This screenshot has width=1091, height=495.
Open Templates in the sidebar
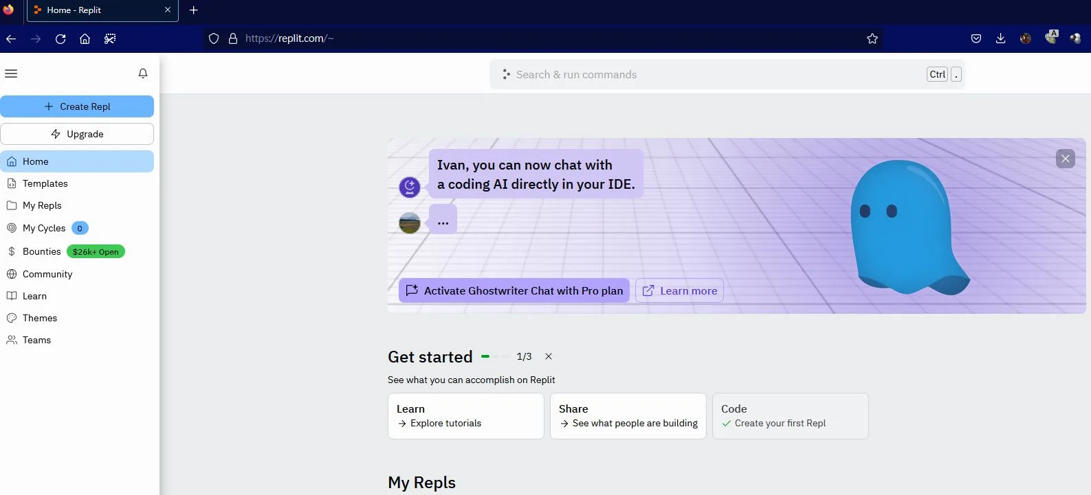coord(77,183)
